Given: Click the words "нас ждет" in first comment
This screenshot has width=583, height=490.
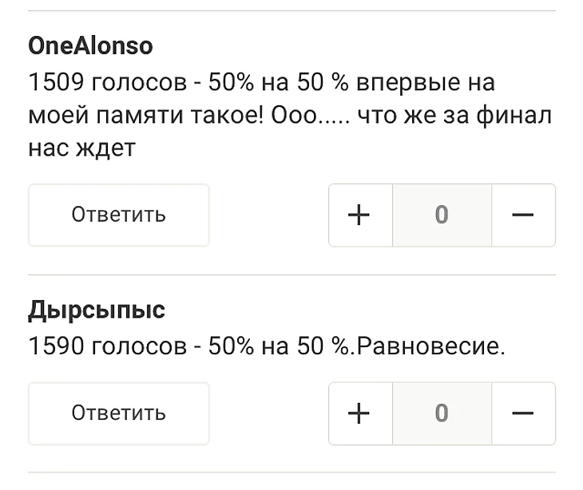Looking at the screenshot, I should pyautogui.click(x=81, y=148).
